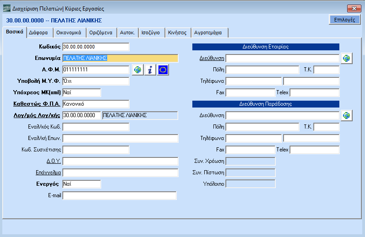Click the globe icon next to Α.Φ.Μ.
Screen dimensions: 365x237
[137, 70]
